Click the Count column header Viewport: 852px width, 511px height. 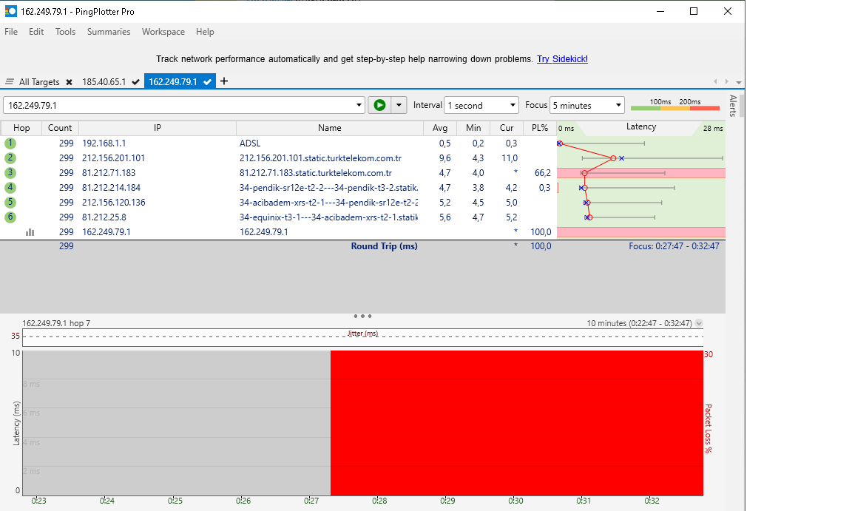tap(60, 128)
